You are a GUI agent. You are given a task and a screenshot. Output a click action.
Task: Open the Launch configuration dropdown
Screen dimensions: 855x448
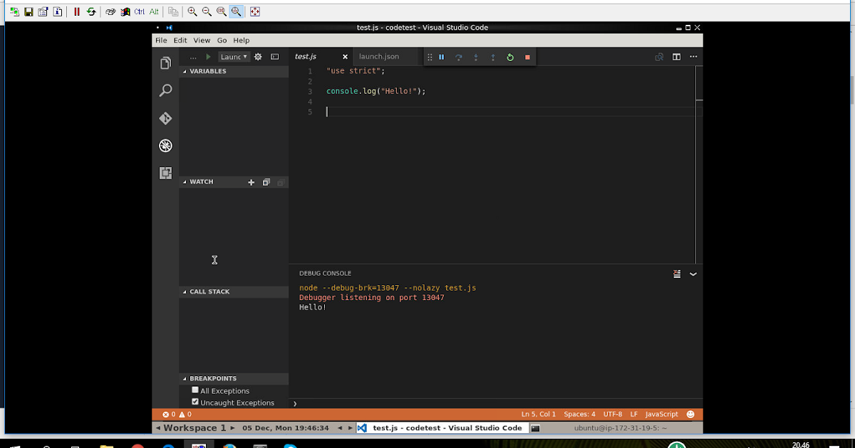coord(234,57)
